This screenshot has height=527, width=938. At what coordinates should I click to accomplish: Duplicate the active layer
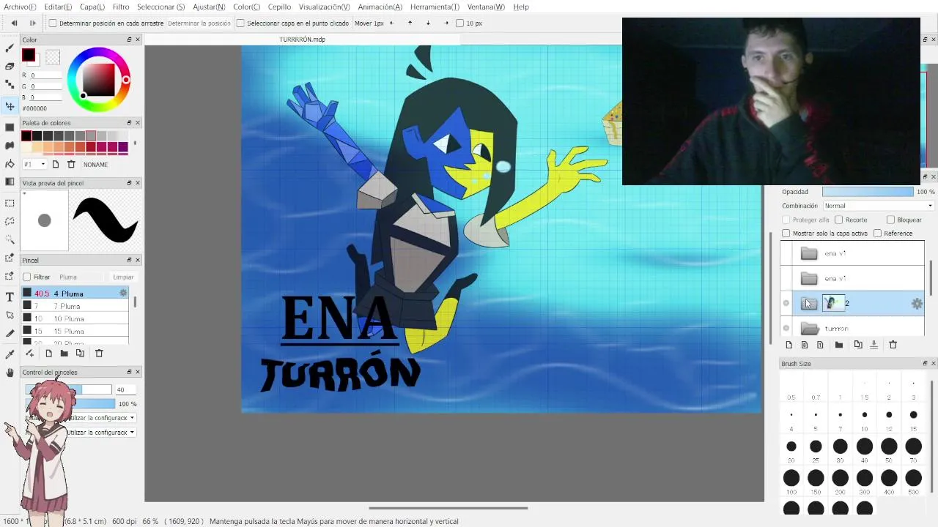pos(858,345)
